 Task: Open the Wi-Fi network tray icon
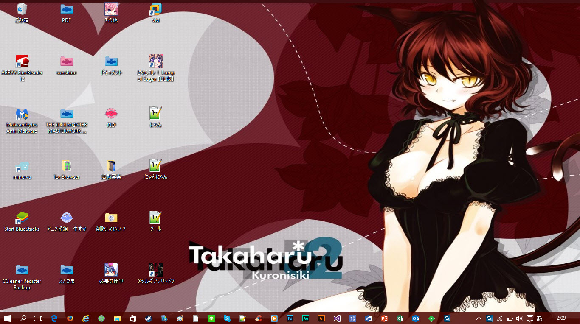click(x=500, y=318)
